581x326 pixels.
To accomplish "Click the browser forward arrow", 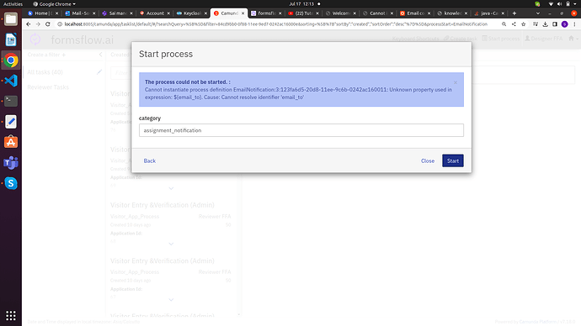I will 38,24.
